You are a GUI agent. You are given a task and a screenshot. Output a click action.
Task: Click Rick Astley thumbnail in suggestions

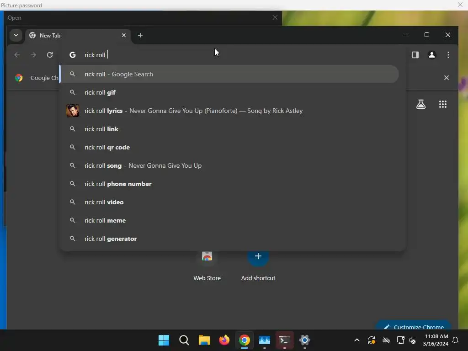73,111
